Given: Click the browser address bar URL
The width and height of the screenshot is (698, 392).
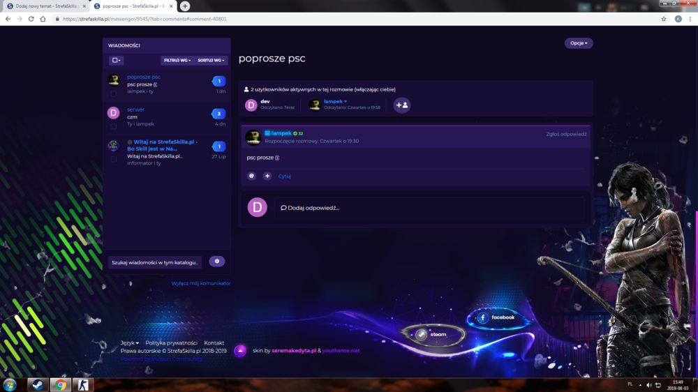Looking at the screenshot, I should point(144,19).
